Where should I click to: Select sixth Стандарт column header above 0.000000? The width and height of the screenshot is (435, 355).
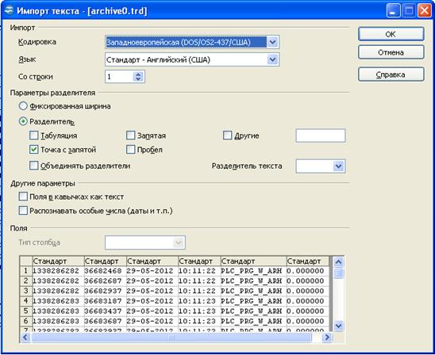[x=308, y=261]
